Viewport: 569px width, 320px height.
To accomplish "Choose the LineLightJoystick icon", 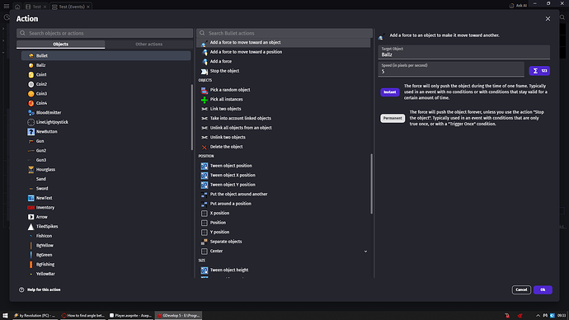I will [31, 122].
